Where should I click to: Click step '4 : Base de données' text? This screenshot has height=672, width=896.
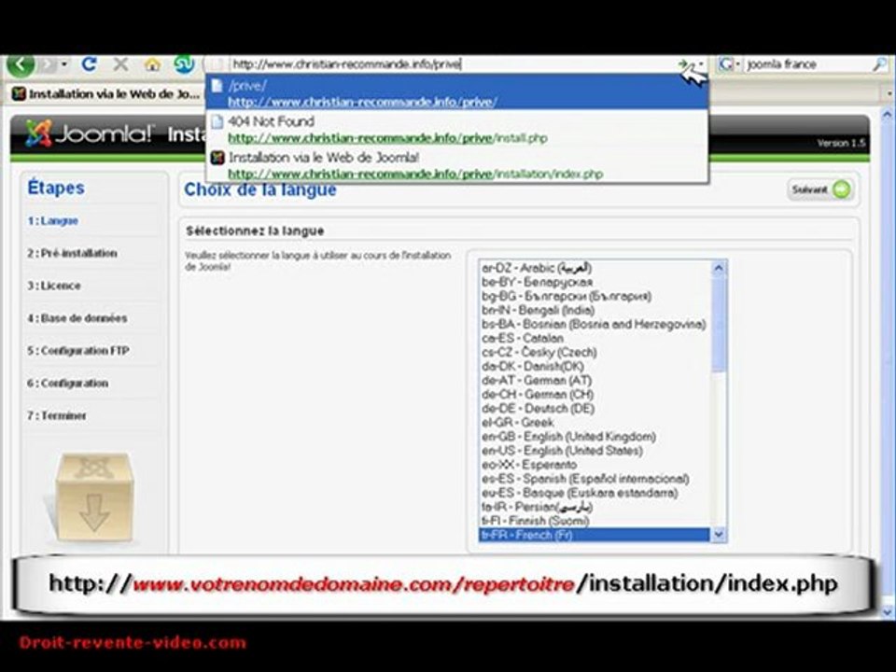[77, 318]
